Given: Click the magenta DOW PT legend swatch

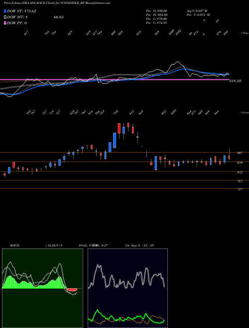Looking at the screenshot, I should coord(5,23).
